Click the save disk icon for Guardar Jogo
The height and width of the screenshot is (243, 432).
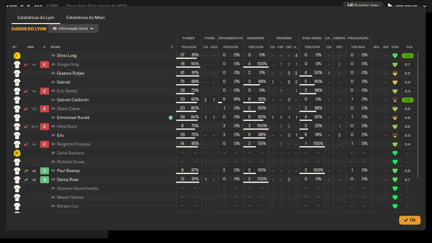tap(350, 5)
